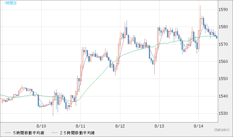Click the 1560 price axis label
233x137 pixels.
pos(223,61)
